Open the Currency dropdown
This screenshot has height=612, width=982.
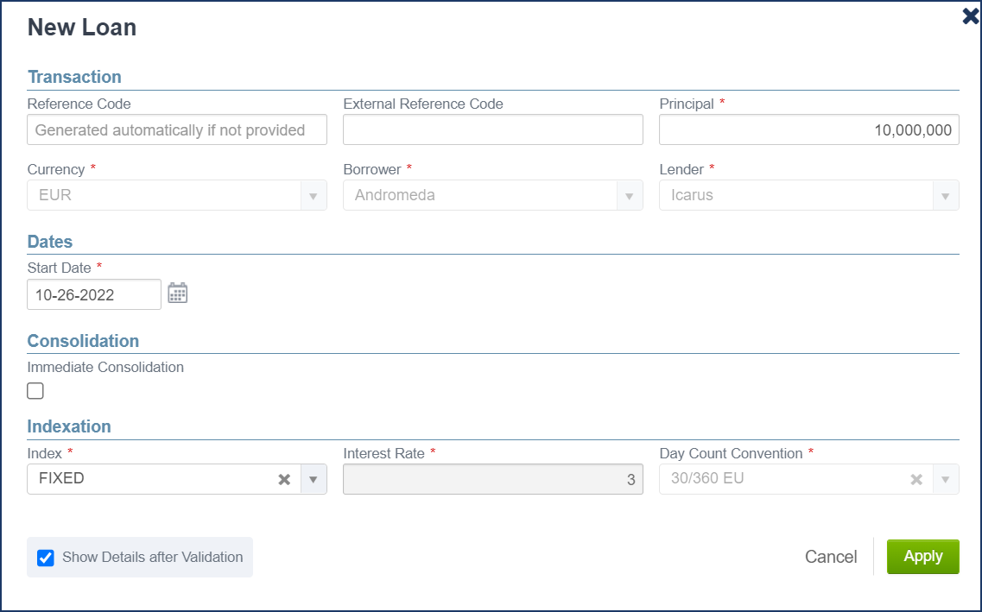[177, 195]
